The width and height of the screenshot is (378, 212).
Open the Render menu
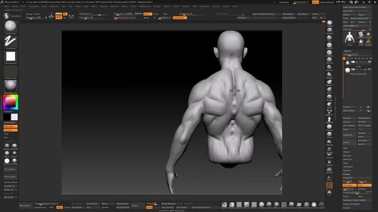(157, 6)
